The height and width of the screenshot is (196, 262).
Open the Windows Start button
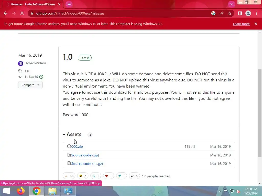(x=6, y=191)
